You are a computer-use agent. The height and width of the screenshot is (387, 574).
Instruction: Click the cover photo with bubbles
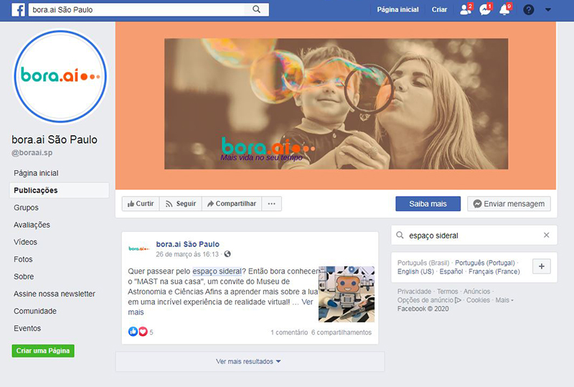(336, 104)
